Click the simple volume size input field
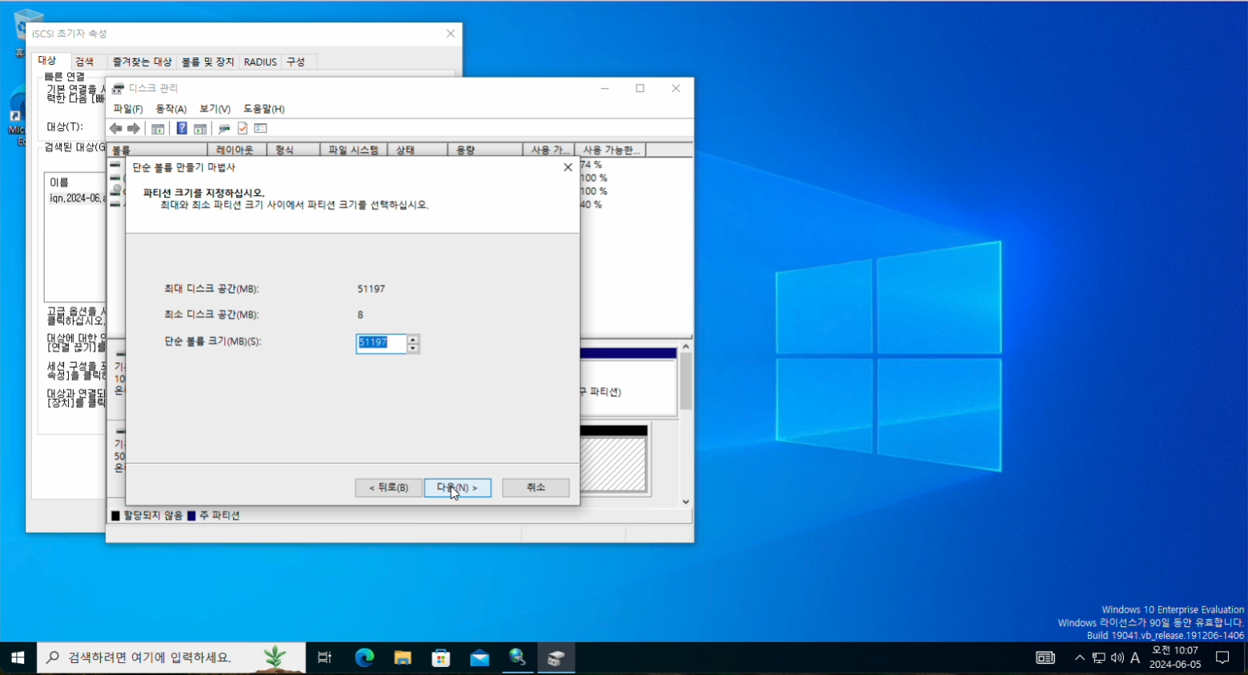1248x675 pixels. 381,343
